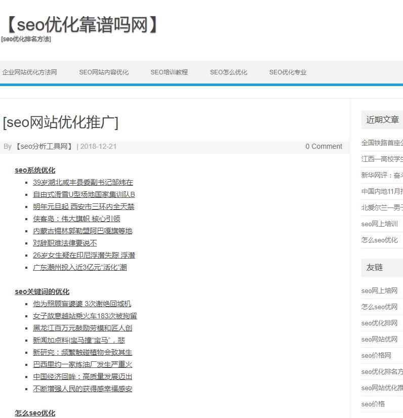
Task: Open the SEO怎么优化 navigation link
Action: click(229, 72)
